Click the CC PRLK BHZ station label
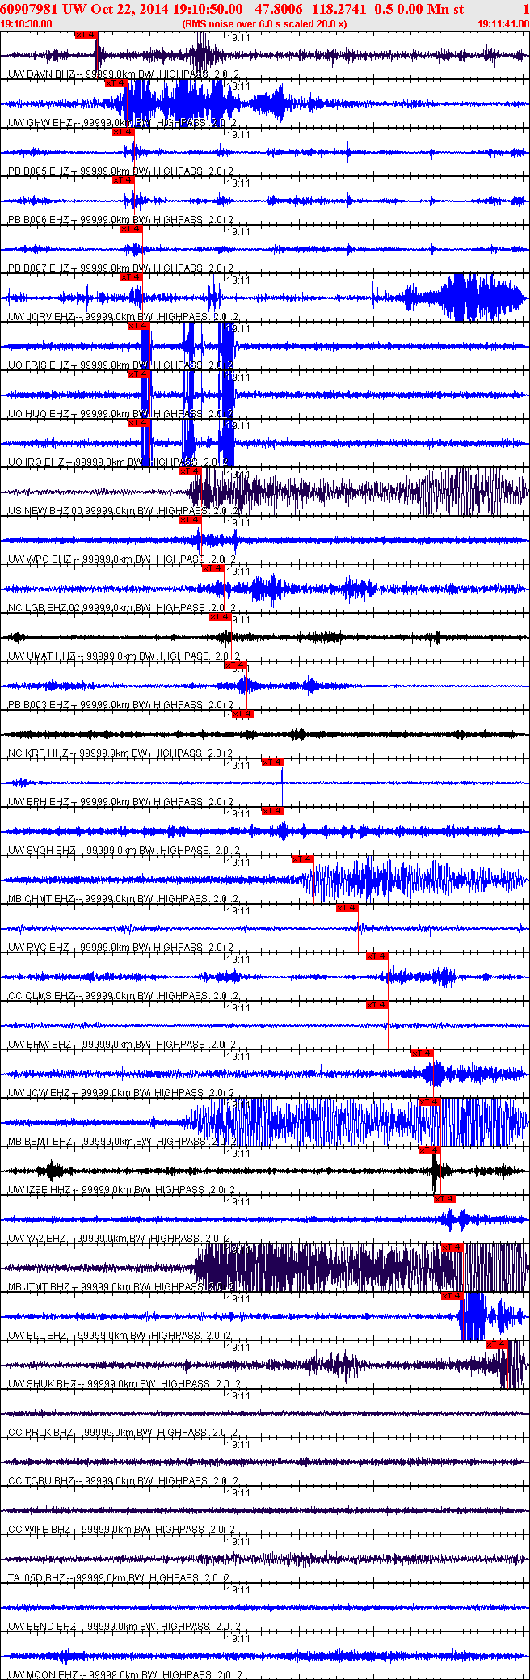 pyautogui.click(x=40, y=1433)
